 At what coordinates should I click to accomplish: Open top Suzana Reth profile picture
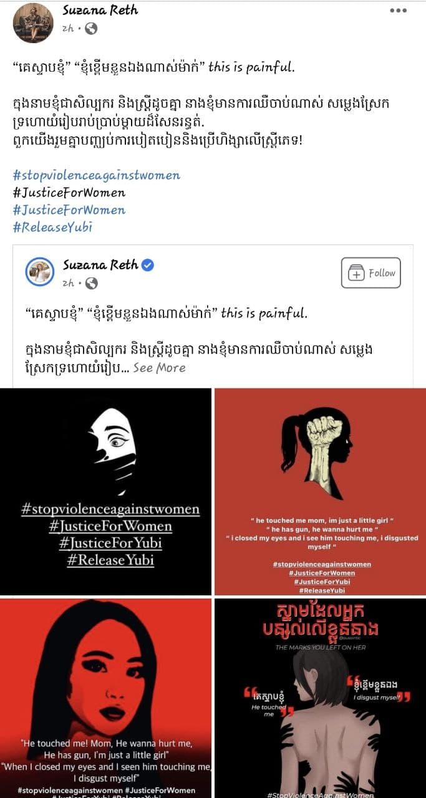(x=33, y=22)
